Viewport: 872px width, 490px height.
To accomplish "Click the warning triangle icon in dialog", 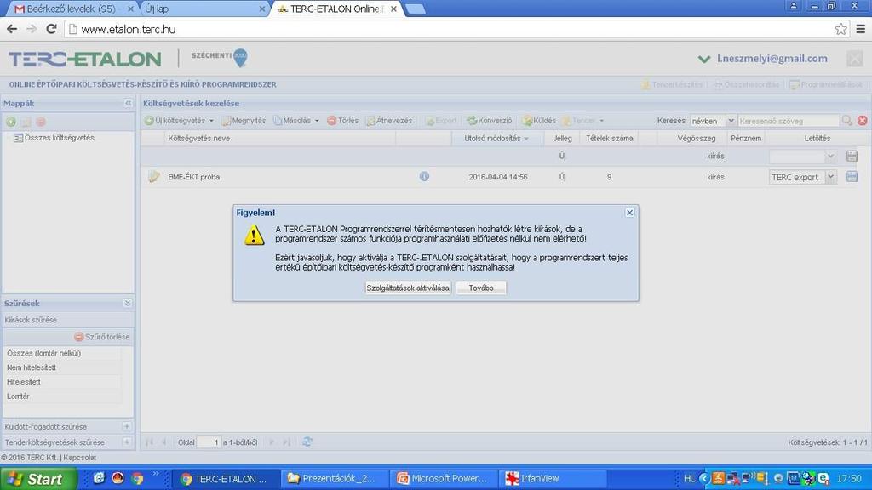I will coord(254,235).
